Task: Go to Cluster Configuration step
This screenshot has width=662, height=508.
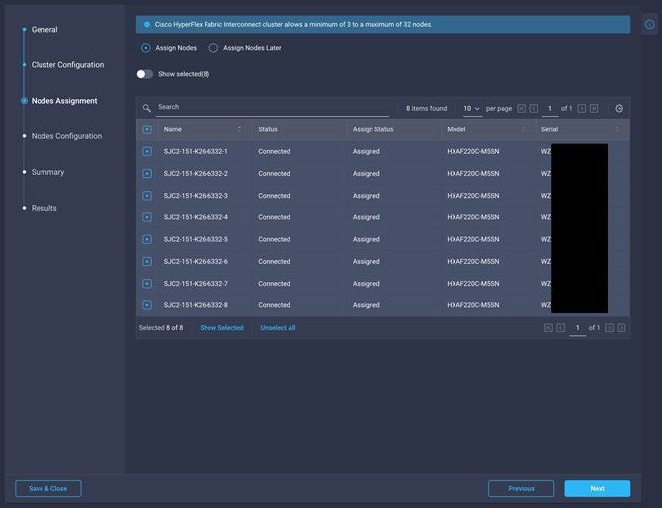Action: (67, 65)
